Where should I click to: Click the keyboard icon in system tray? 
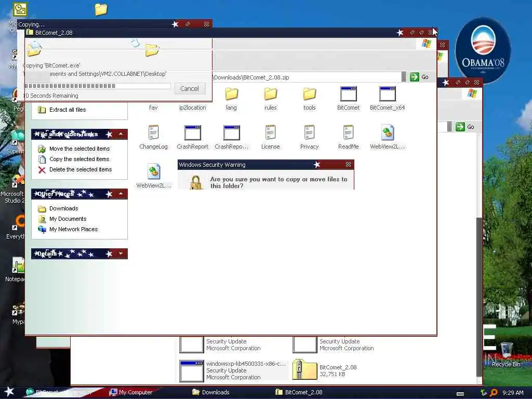[460, 394]
